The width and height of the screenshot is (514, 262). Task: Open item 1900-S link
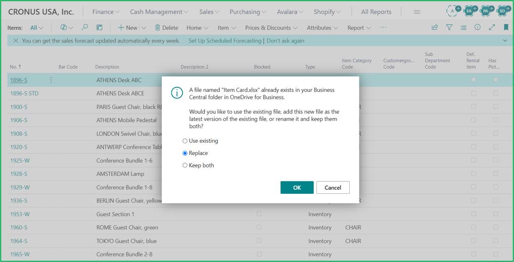[19, 107]
